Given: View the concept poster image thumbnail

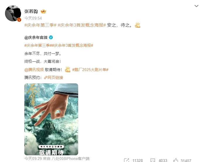Looking at the screenshot, I should [51, 119].
